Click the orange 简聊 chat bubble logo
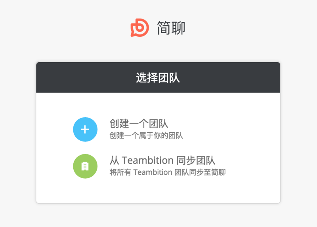 140,28
